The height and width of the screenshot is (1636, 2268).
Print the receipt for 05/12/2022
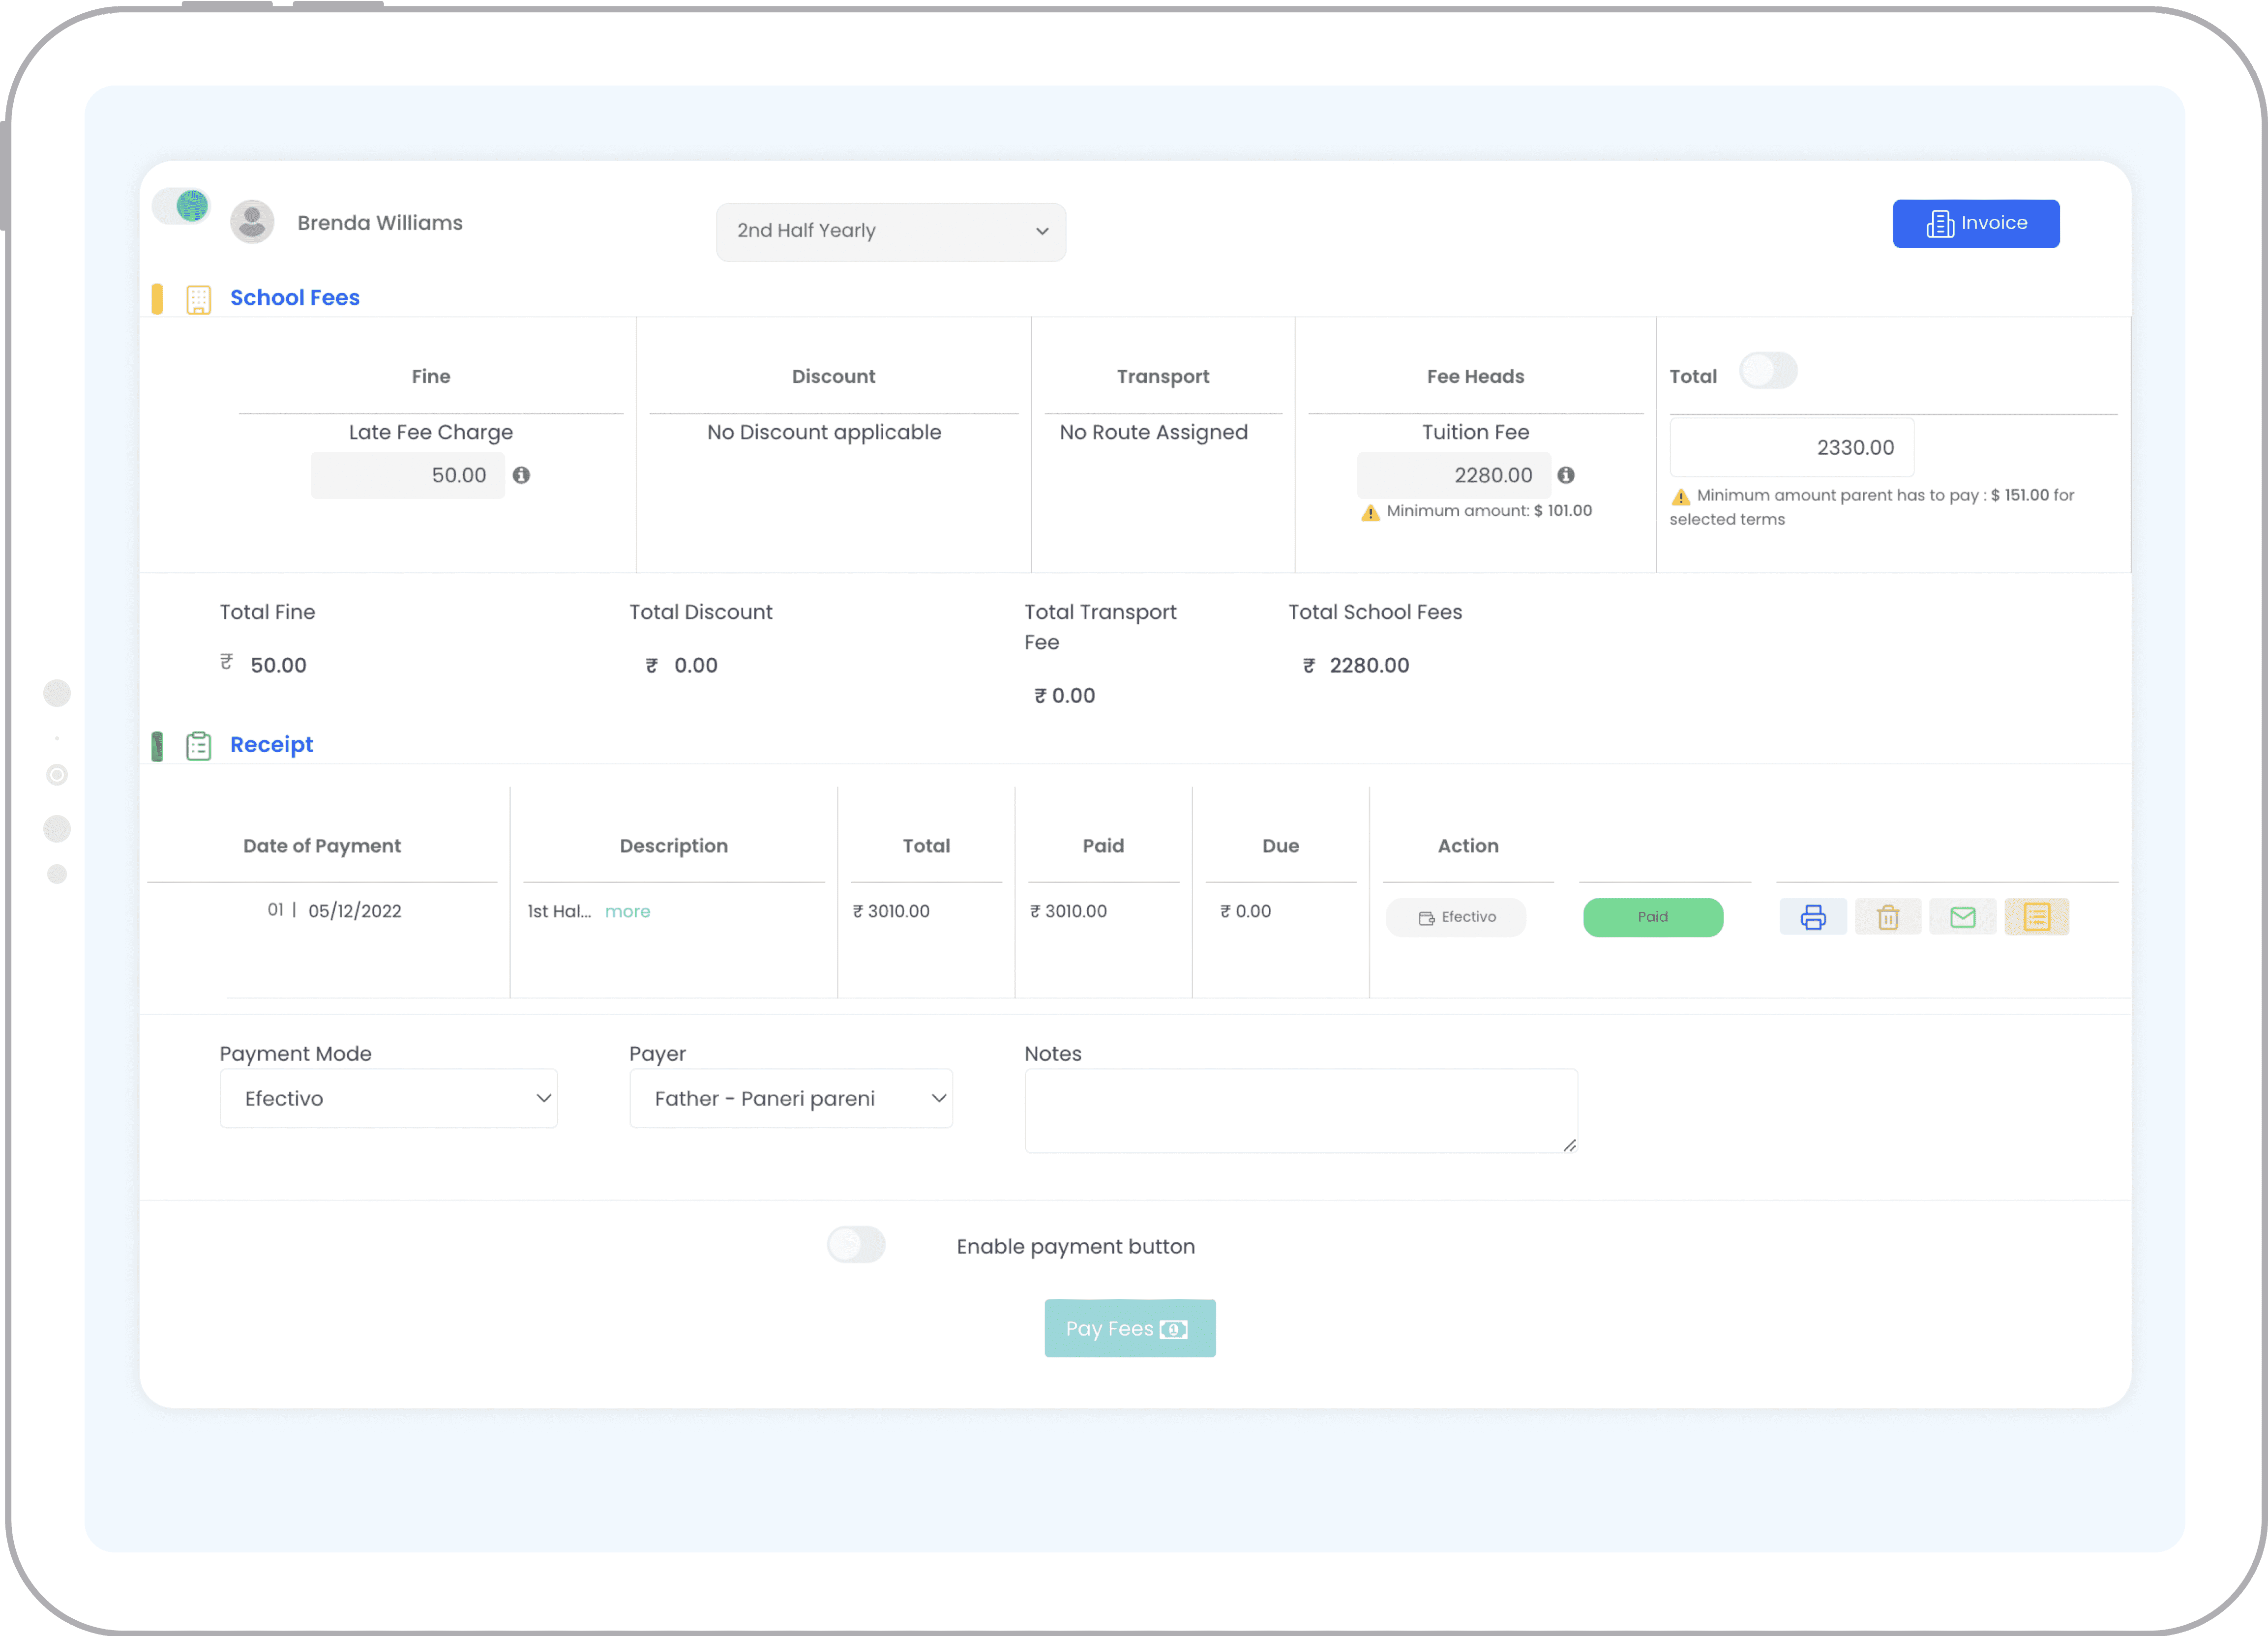tap(1813, 916)
